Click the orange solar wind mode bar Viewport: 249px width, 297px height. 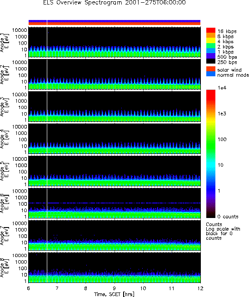115,24
